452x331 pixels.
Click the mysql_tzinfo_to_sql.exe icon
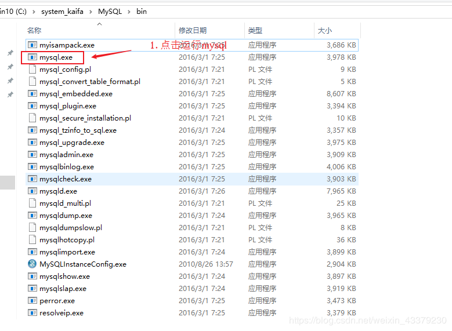coord(32,130)
